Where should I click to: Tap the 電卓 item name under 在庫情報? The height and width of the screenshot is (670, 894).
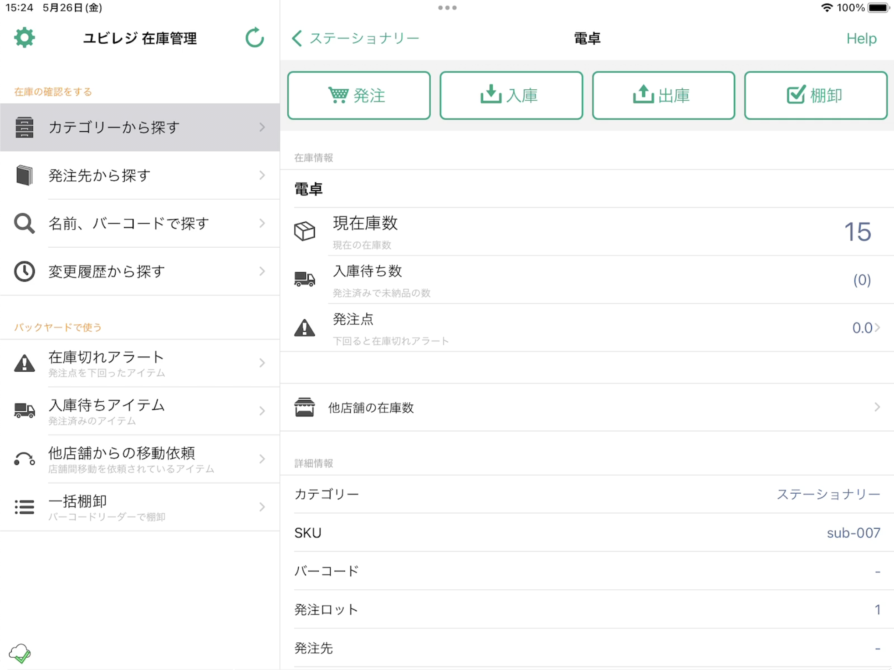tap(308, 189)
